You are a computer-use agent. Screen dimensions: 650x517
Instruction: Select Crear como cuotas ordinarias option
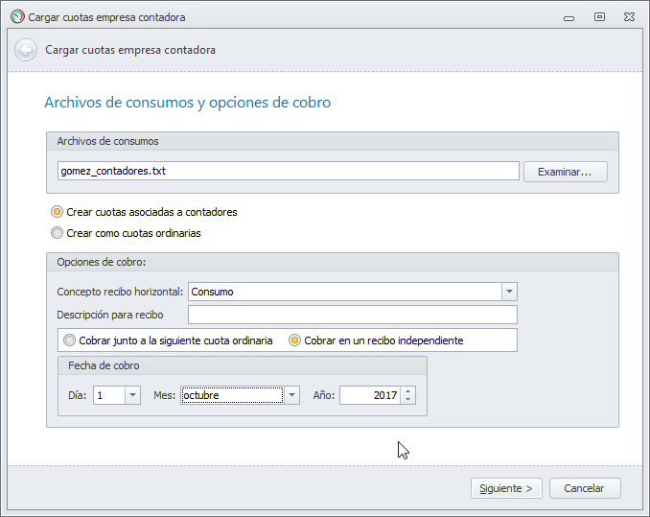58,233
